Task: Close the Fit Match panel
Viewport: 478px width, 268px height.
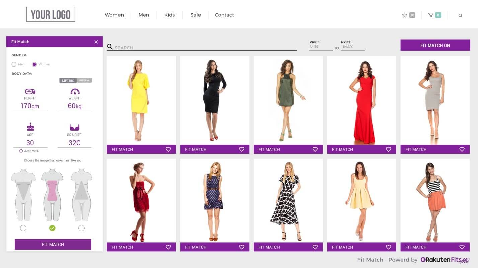Action: click(96, 42)
